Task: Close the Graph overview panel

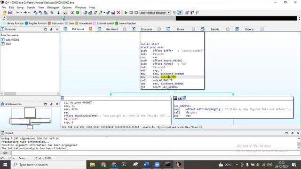Action: pyautogui.click(x=57, y=104)
